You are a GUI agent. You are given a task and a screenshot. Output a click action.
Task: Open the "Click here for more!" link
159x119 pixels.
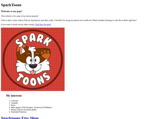[x=43, y=24]
